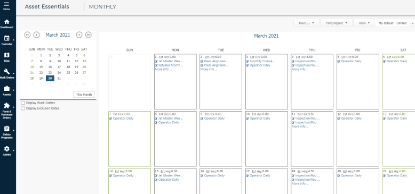The width and height of the screenshot is (415, 194).
Task: Open Operator Daily entry on March 17
Action: [x=260, y=175]
